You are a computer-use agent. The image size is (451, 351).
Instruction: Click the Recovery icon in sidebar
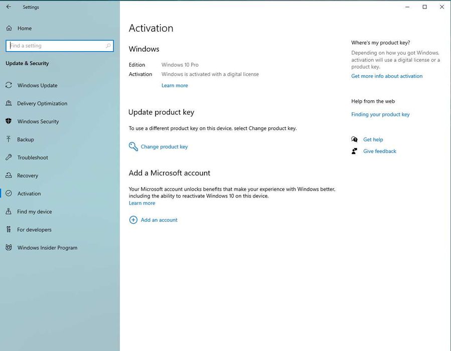coord(9,175)
